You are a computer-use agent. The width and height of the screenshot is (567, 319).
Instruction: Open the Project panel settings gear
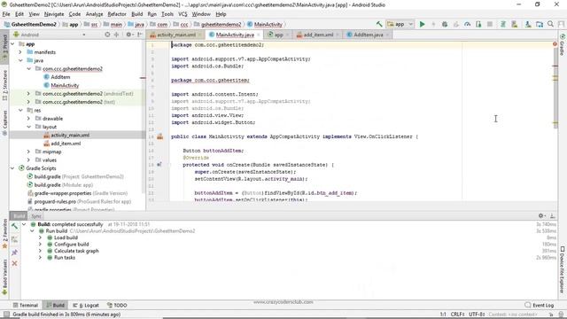[x=128, y=35]
